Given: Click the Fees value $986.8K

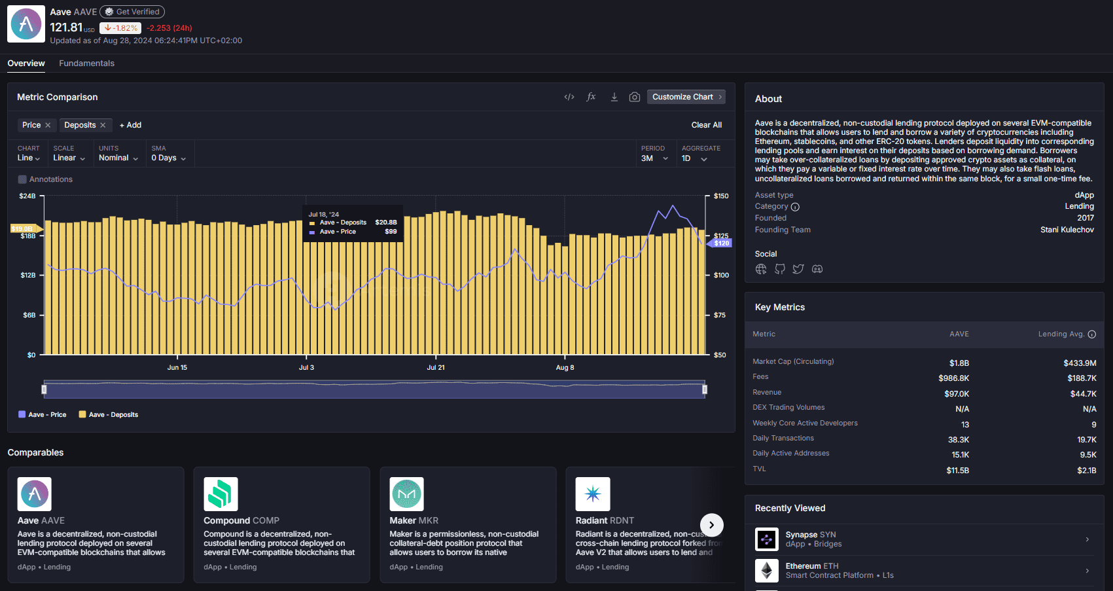Looking at the screenshot, I should (x=954, y=378).
